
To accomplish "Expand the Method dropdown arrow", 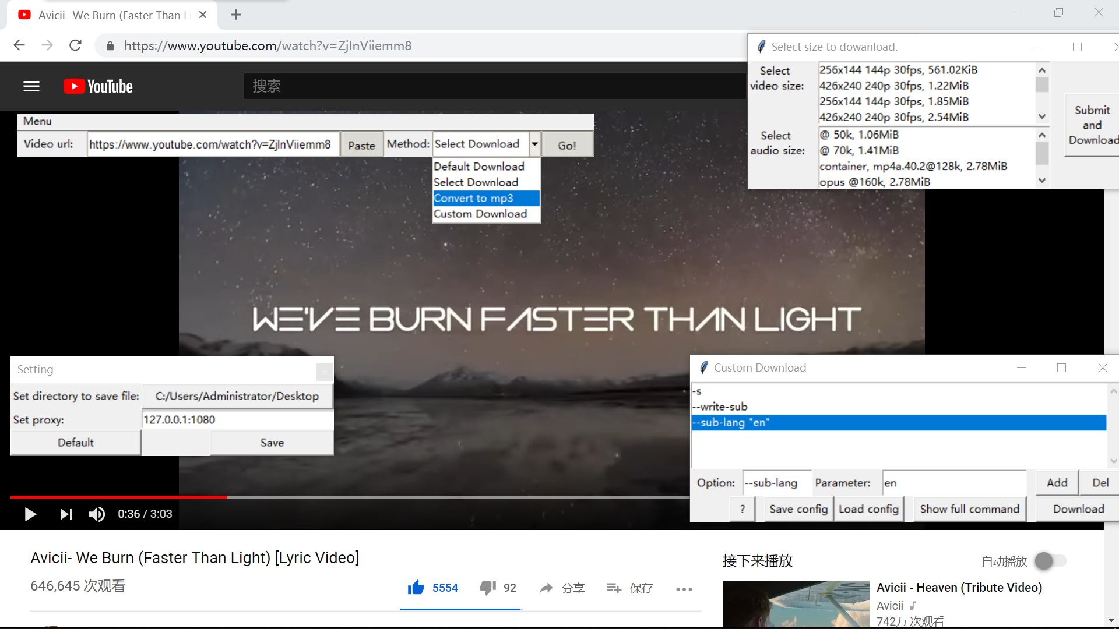I will tap(534, 144).
